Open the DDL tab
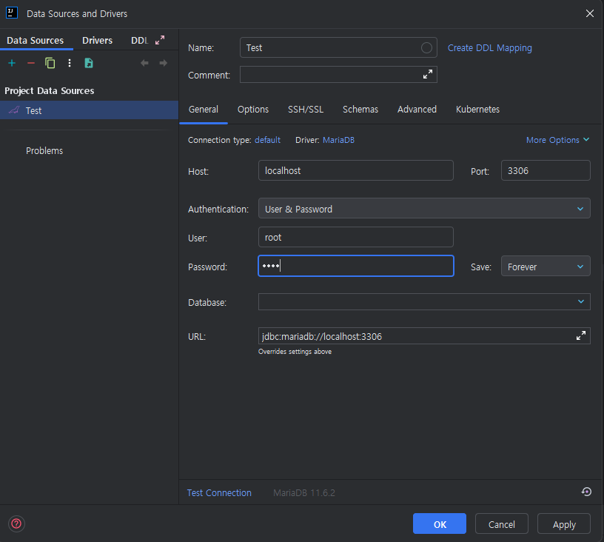Image resolution: width=604 pixels, height=542 pixels. coord(139,41)
